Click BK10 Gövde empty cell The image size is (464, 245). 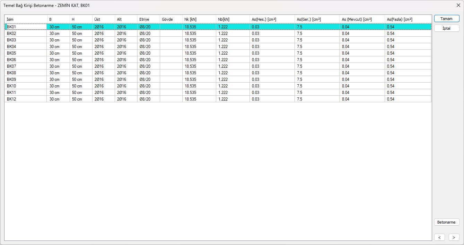point(171,86)
